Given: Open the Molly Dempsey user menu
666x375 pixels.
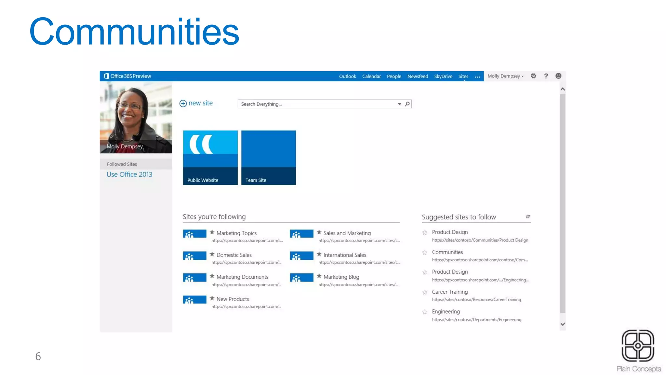Looking at the screenshot, I should (505, 76).
